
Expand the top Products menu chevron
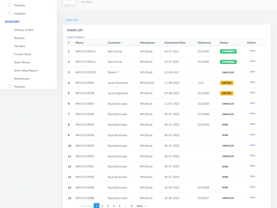coord(48,5)
